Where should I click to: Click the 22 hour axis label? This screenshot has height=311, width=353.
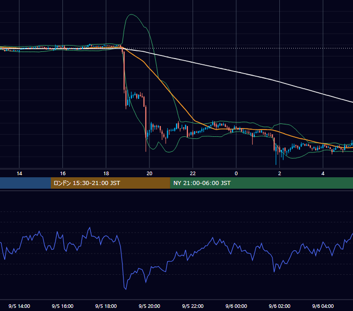coord(193,174)
